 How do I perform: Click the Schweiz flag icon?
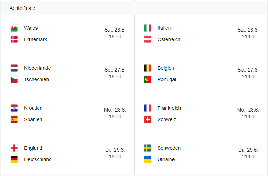point(148,119)
